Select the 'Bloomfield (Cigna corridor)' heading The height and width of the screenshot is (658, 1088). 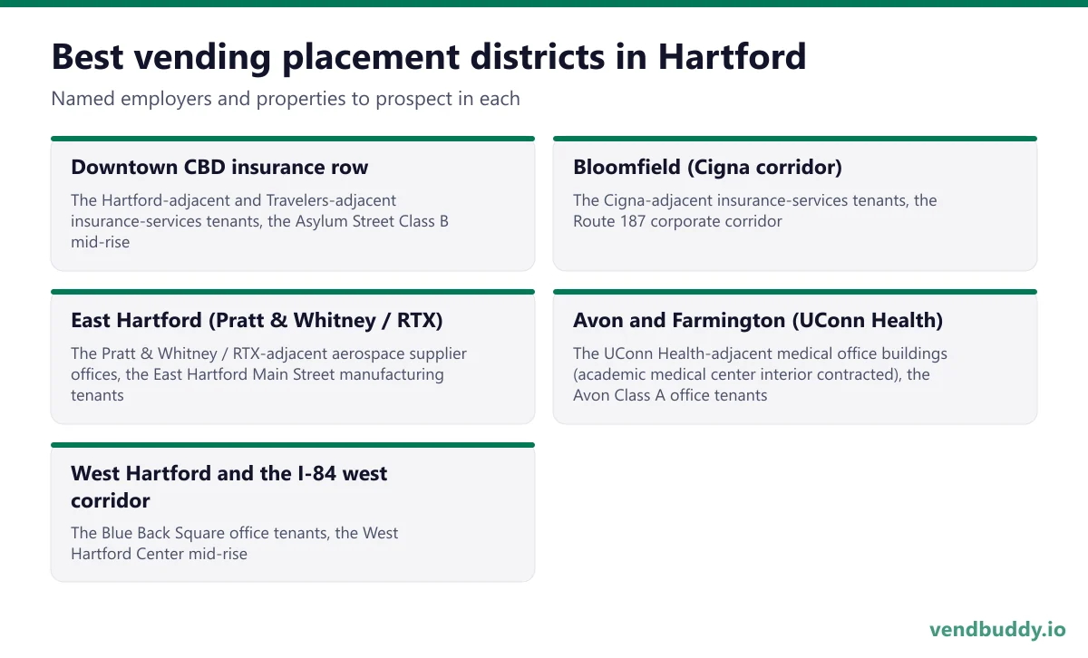[x=707, y=167]
